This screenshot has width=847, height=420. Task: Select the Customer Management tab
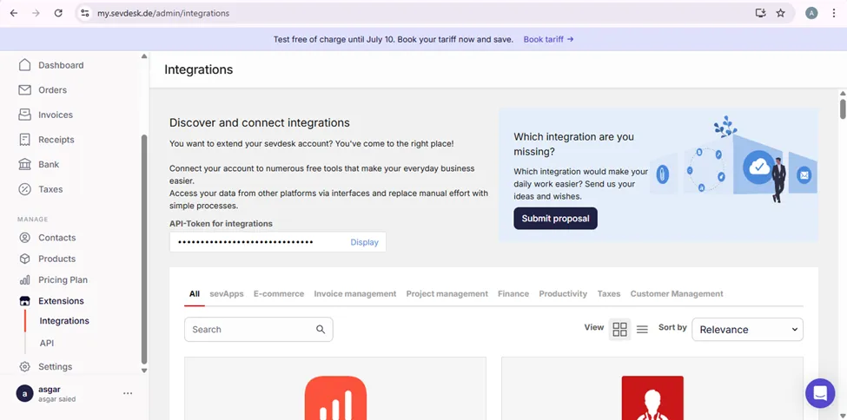(x=677, y=293)
